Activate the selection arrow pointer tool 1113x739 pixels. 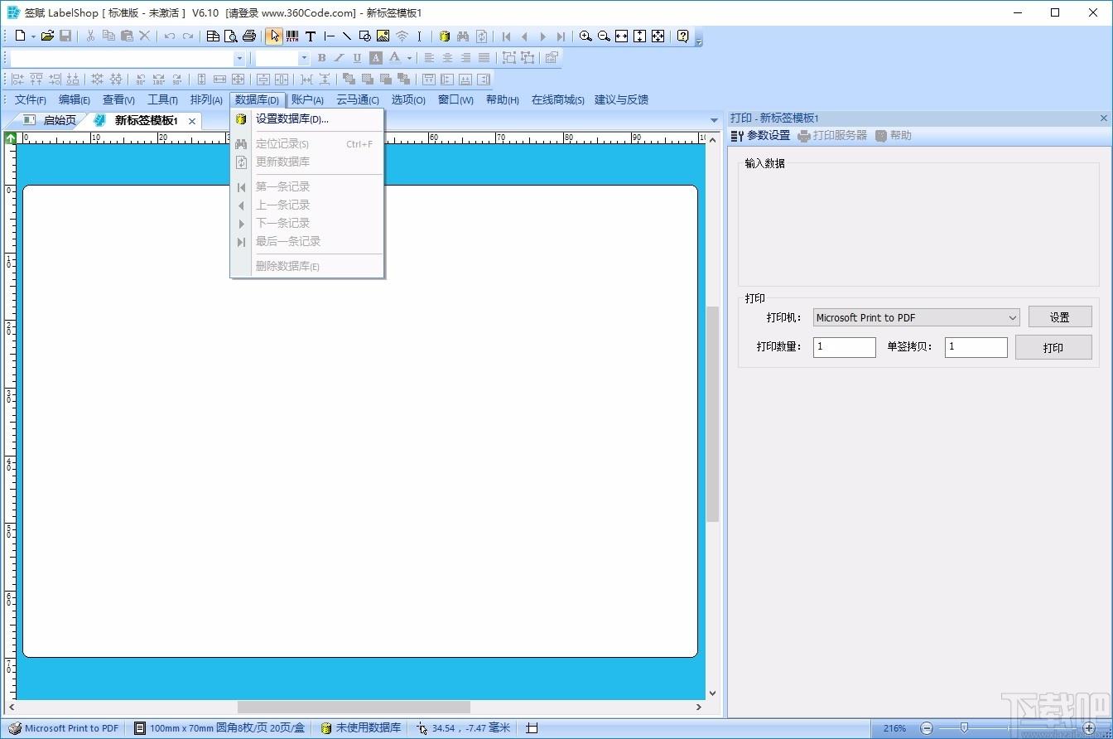coord(274,36)
